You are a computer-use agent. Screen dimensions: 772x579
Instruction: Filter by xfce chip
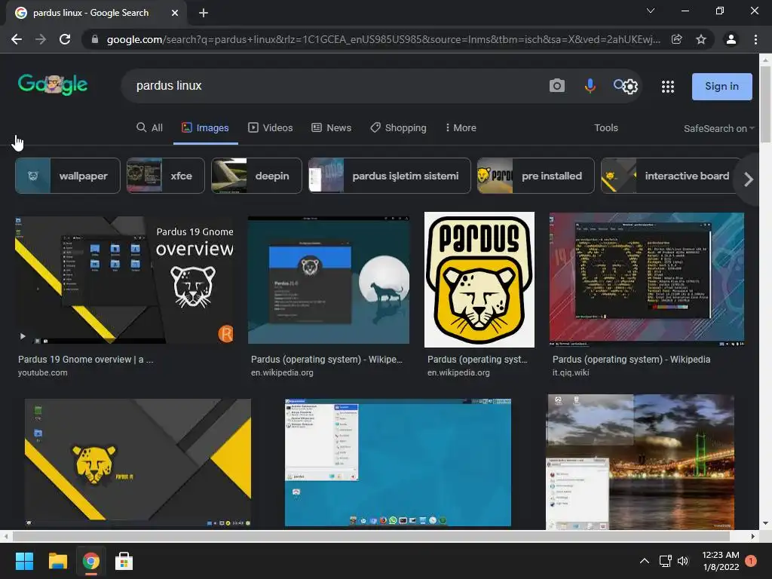[x=165, y=176]
